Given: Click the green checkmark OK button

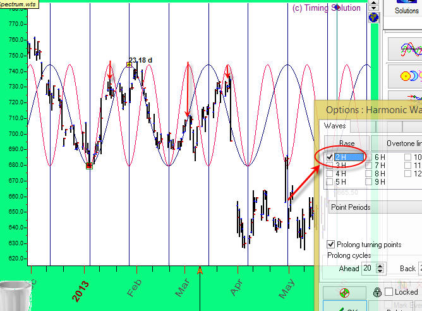Looking at the screenshot, I should click(x=344, y=309).
